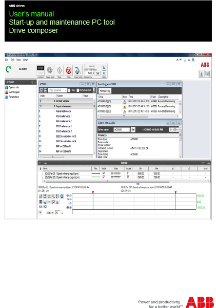
Task: Click the first icon in monitor toolbar
Action: [x=41, y=196]
